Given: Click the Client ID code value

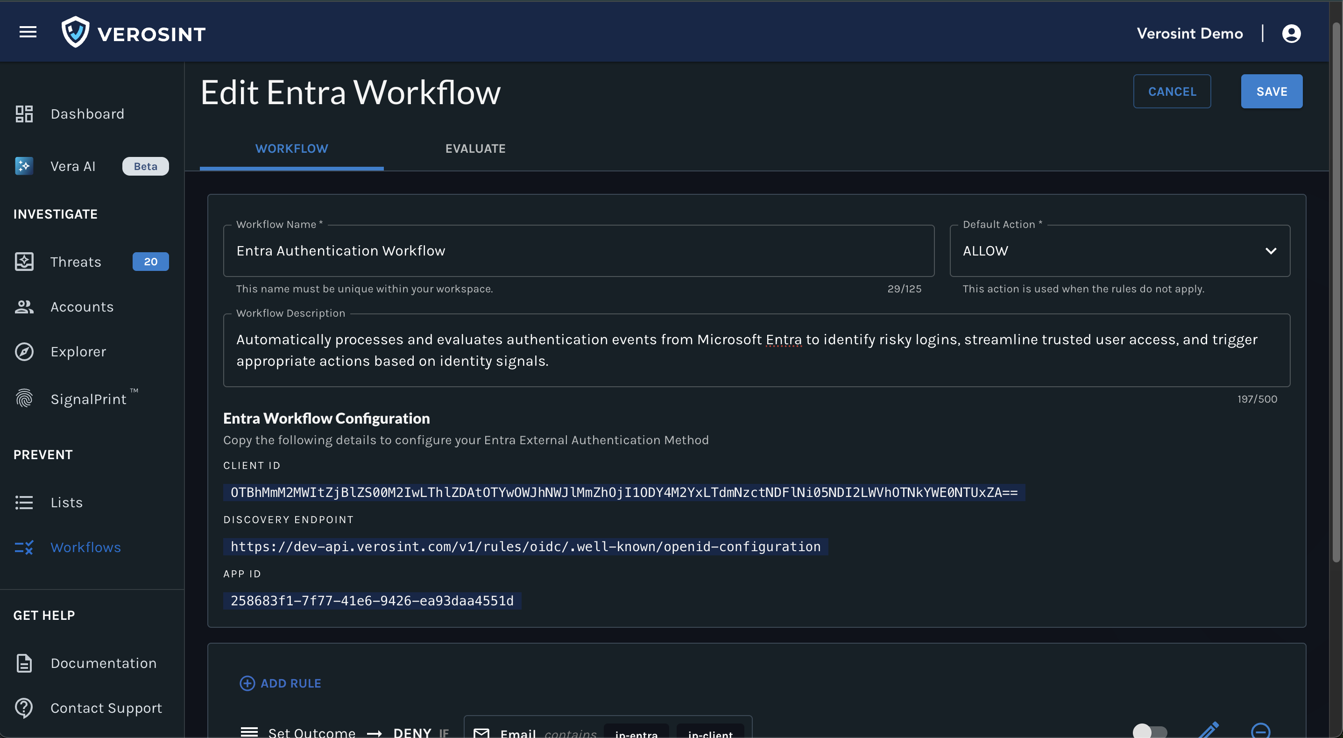Looking at the screenshot, I should click(623, 492).
